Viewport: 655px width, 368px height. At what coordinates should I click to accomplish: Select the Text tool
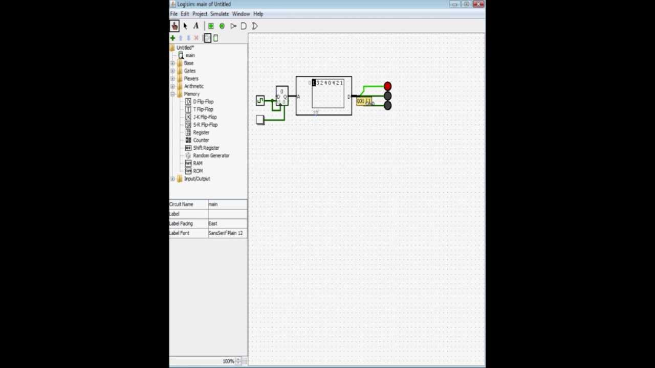tap(196, 26)
